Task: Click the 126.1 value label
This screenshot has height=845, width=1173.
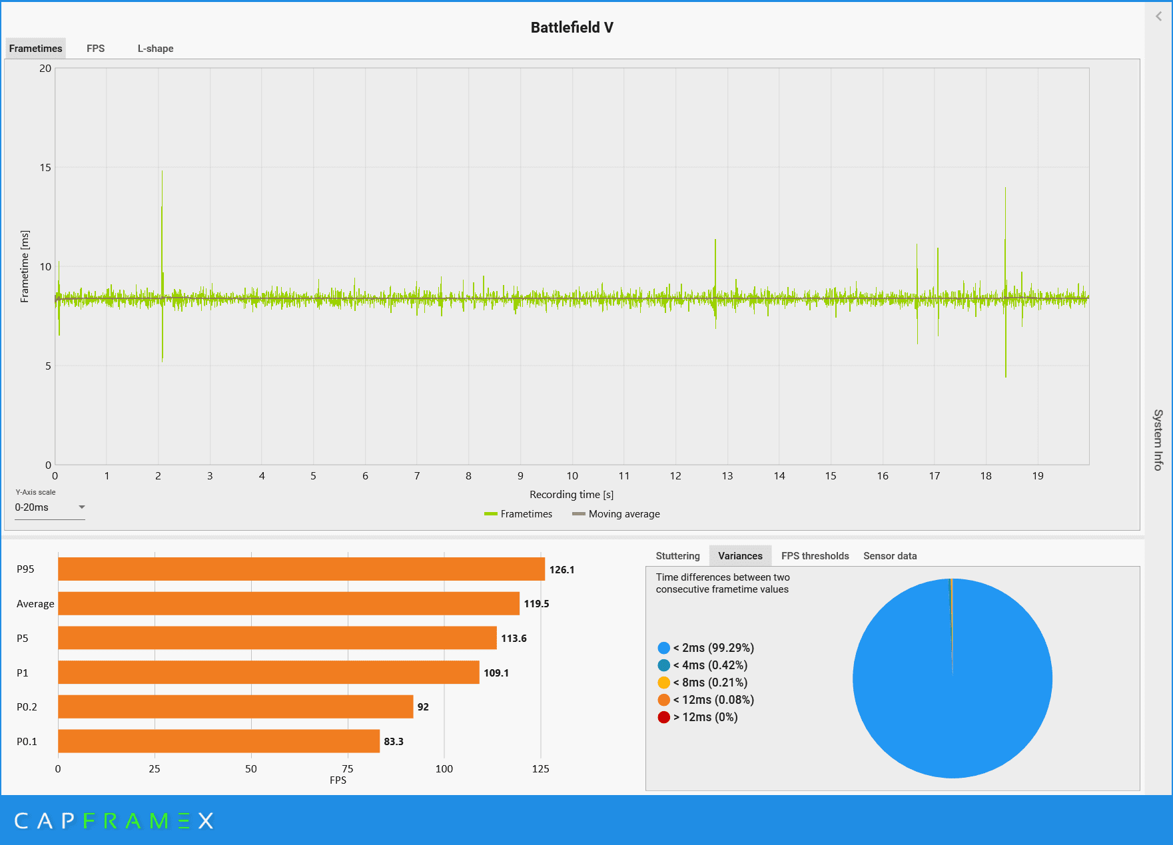Action: (562, 570)
